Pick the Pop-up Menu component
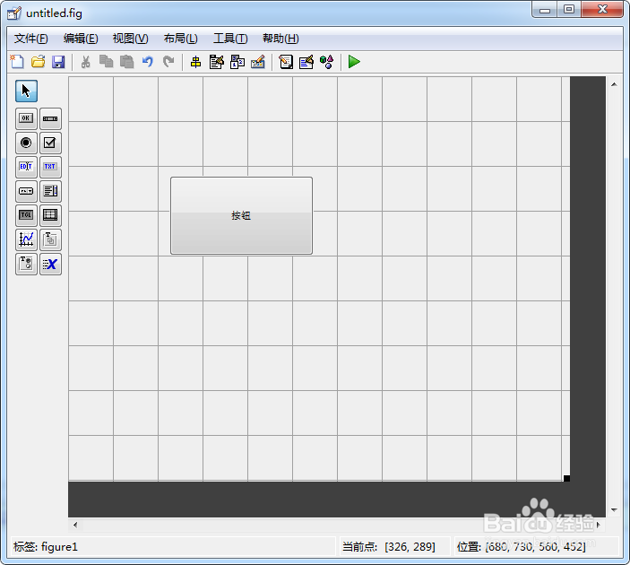The height and width of the screenshot is (565, 630). tap(26, 191)
